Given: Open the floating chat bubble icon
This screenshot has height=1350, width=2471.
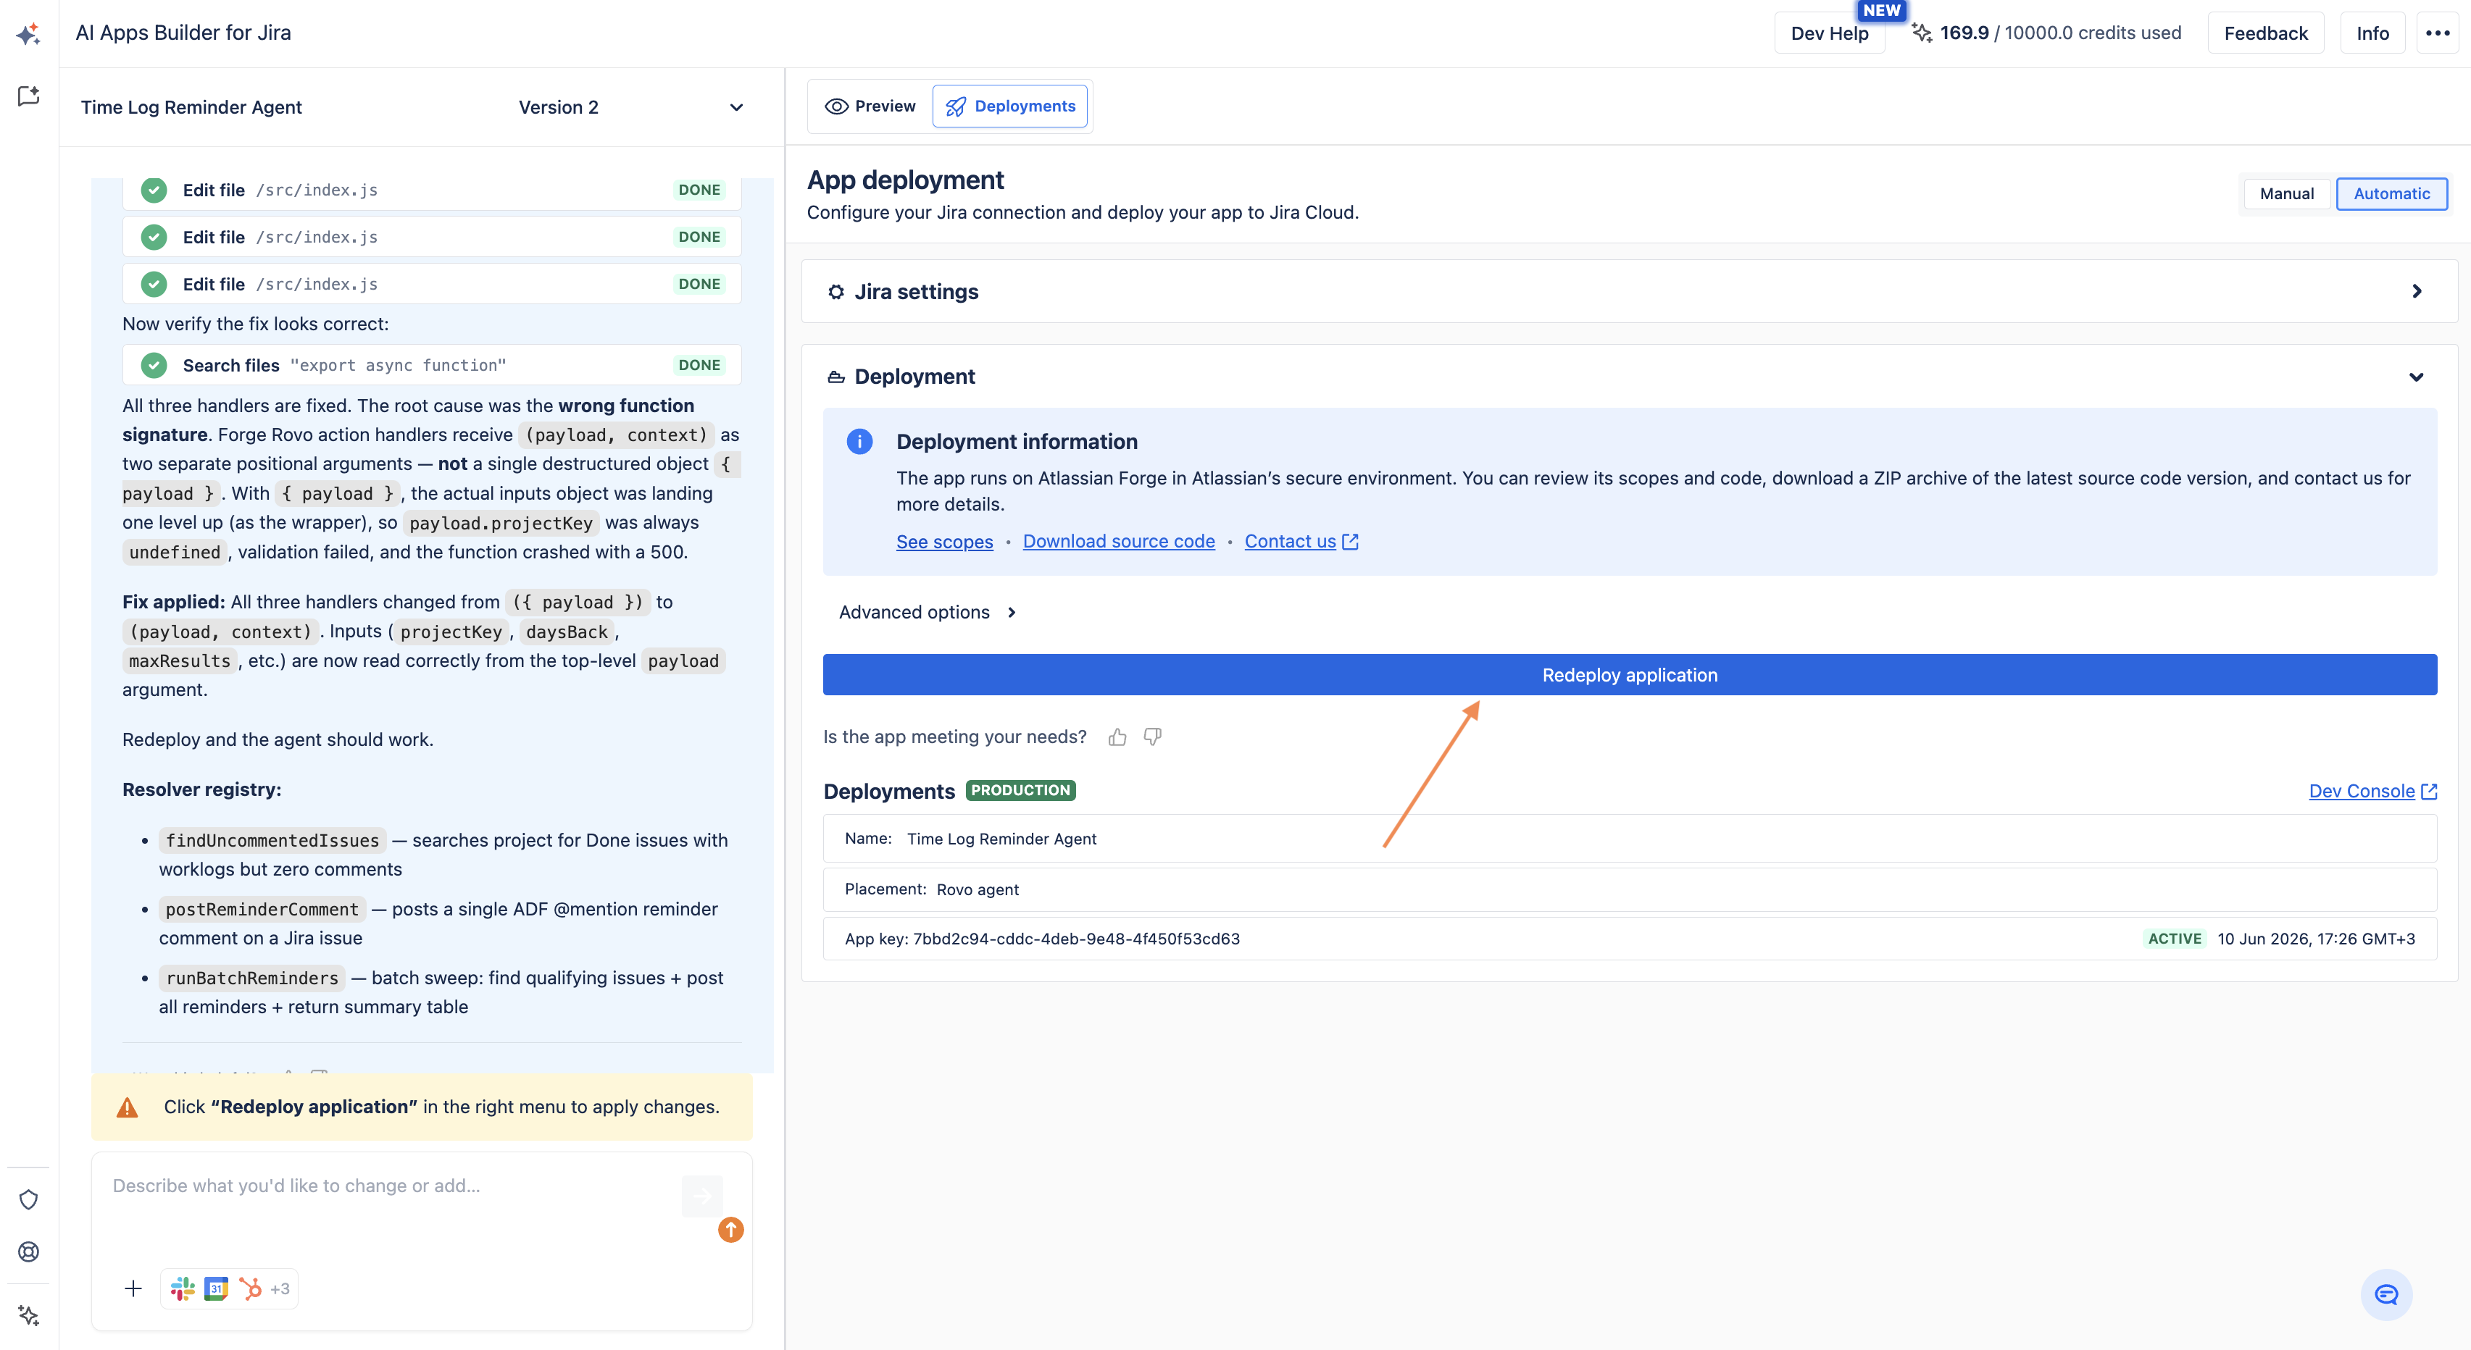Looking at the screenshot, I should click(x=2387, y=1294).
